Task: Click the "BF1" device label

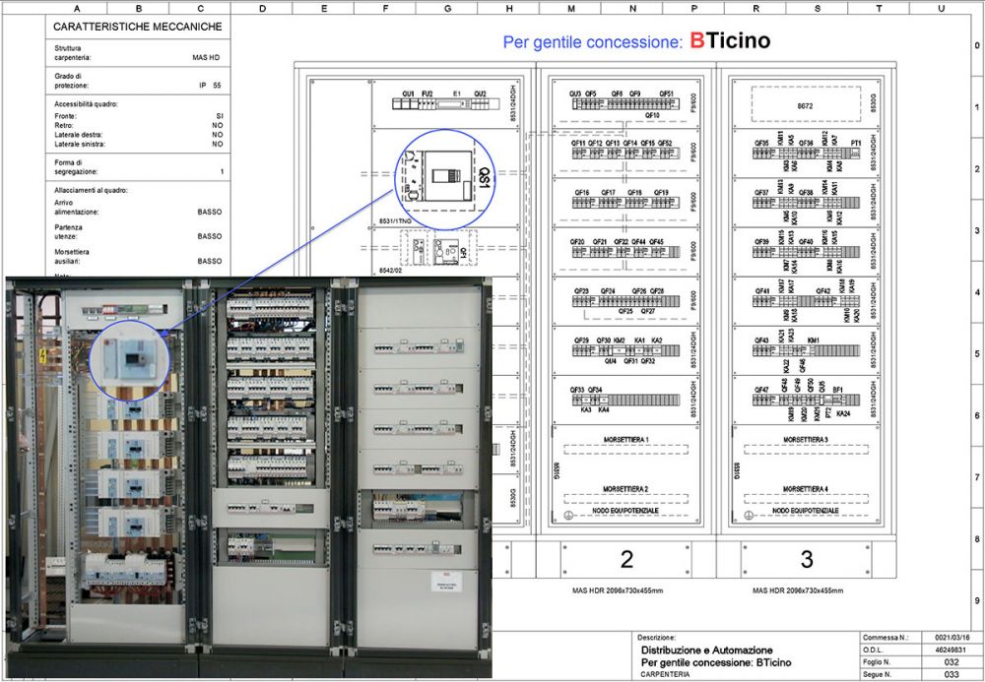Action: point(837,390)
